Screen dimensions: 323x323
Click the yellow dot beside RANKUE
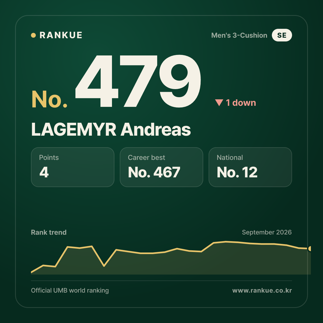click(33, 35)
